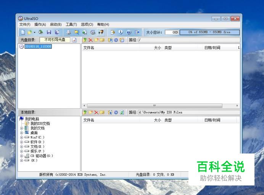The height and width of the screenshot is (195, 264).
Task: Sort disc file list by 日期/时间 header
Action: point(219,48)
